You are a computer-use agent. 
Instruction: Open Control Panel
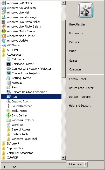pyautogui.click(x=77, y=79)
